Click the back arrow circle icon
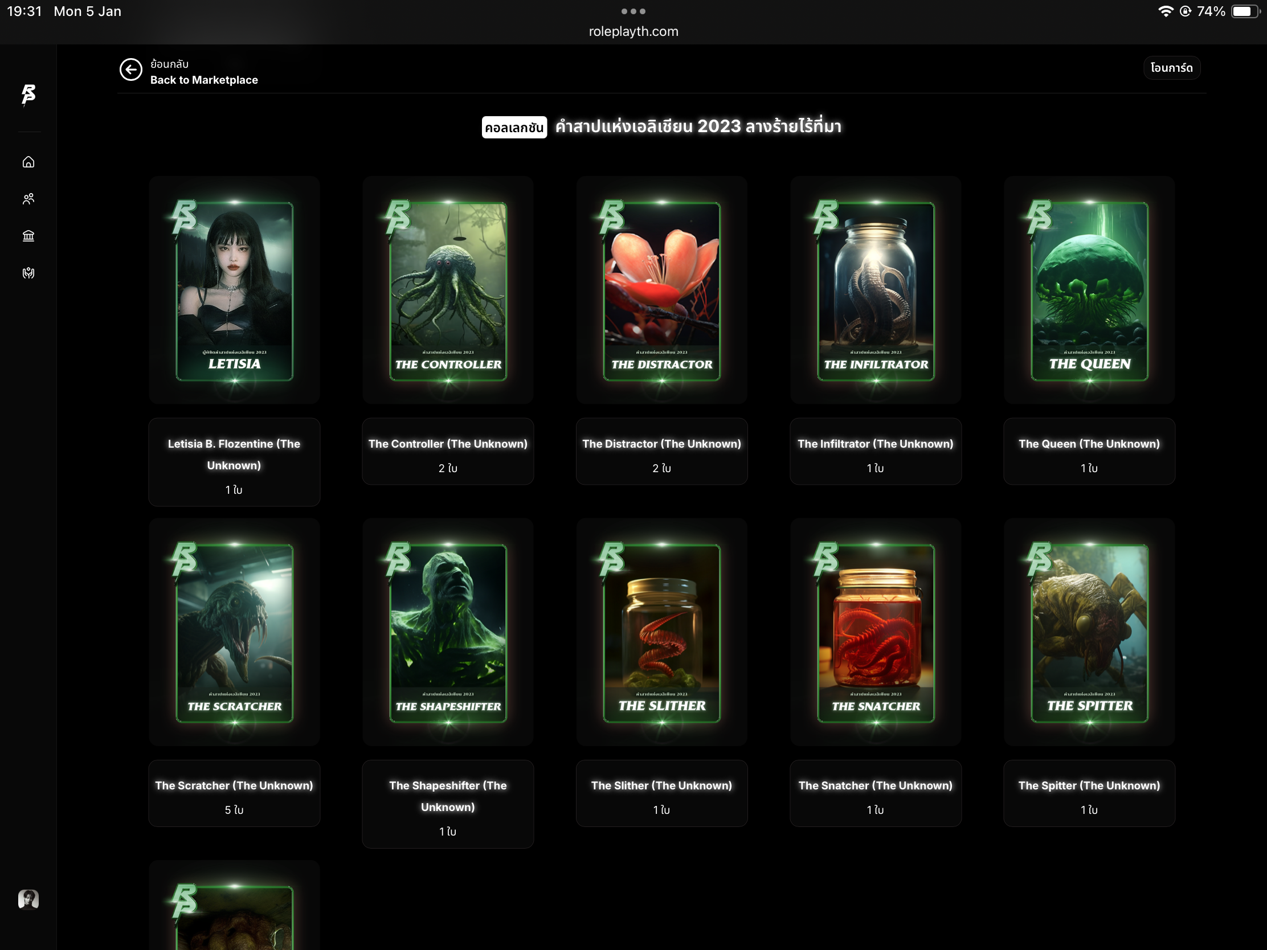The width and height of the screenshot is (1267, 950). coord(130,70)
